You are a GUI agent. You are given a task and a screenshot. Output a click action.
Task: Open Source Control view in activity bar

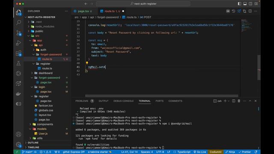click(x=18, y=33)
